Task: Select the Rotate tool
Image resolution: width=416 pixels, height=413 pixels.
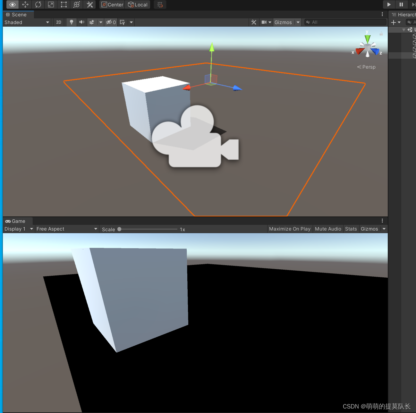Action: [38, 4]
